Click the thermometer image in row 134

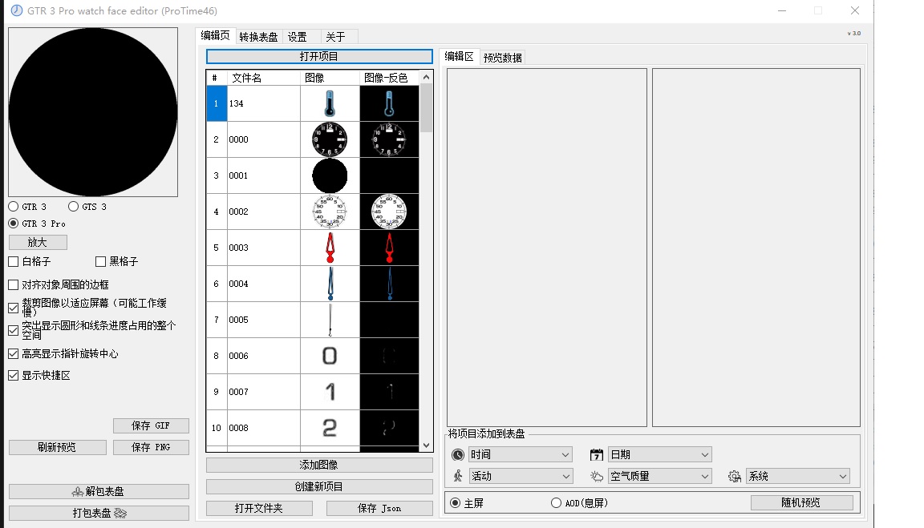coord(330,103)
